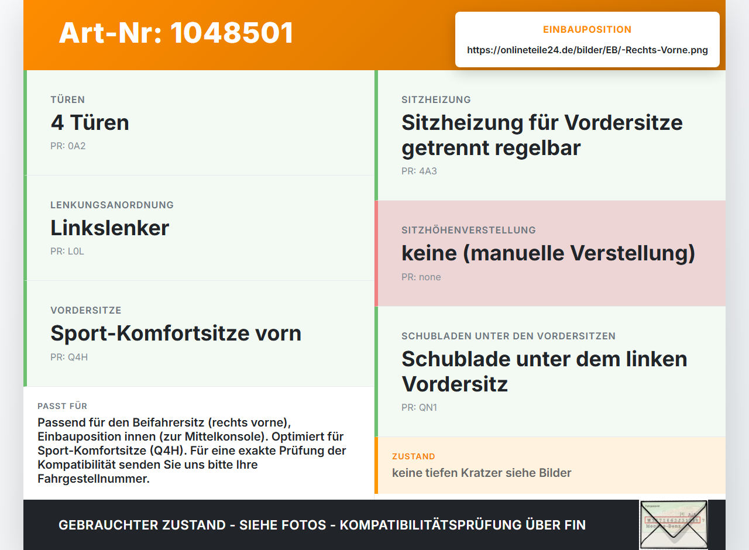The image size is (749, 550).
Task: Select the 4 Türen value
Action: click(90, 122)
